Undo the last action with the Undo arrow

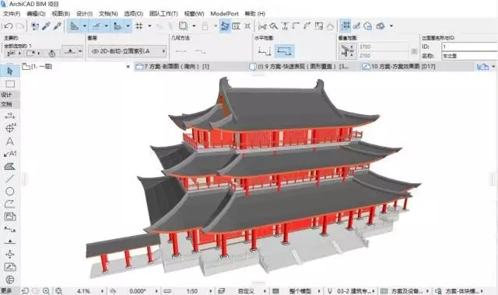coord(8,26)
